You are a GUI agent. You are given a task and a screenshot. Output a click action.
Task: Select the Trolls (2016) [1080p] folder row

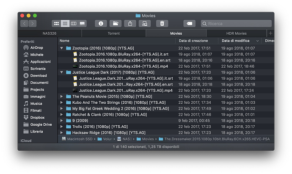(166, 127)
